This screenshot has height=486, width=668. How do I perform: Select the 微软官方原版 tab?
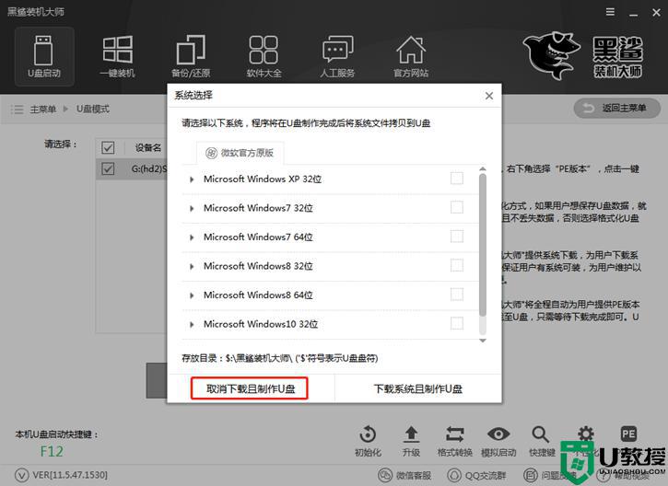tap(240, 153)
